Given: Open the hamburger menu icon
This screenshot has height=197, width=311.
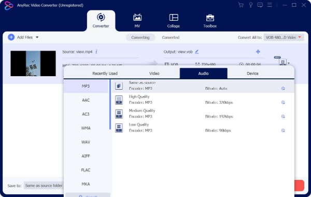Looking at the screenshot, I should (x=270, y=5).
